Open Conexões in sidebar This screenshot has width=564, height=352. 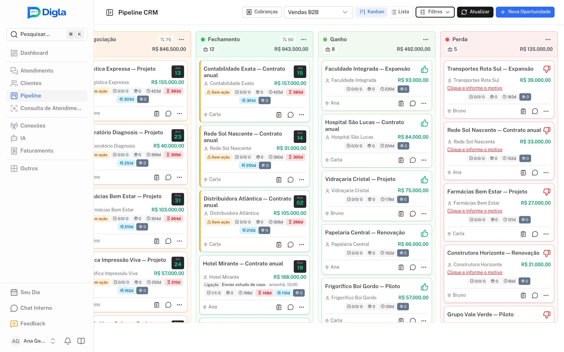pyautogui.click(x=47, y=126)
